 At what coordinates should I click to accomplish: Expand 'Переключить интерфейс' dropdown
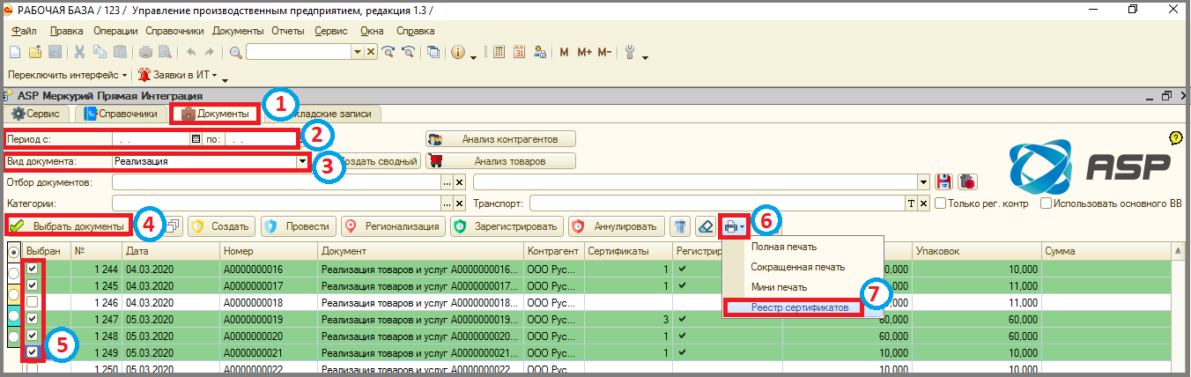pos(124,76)
